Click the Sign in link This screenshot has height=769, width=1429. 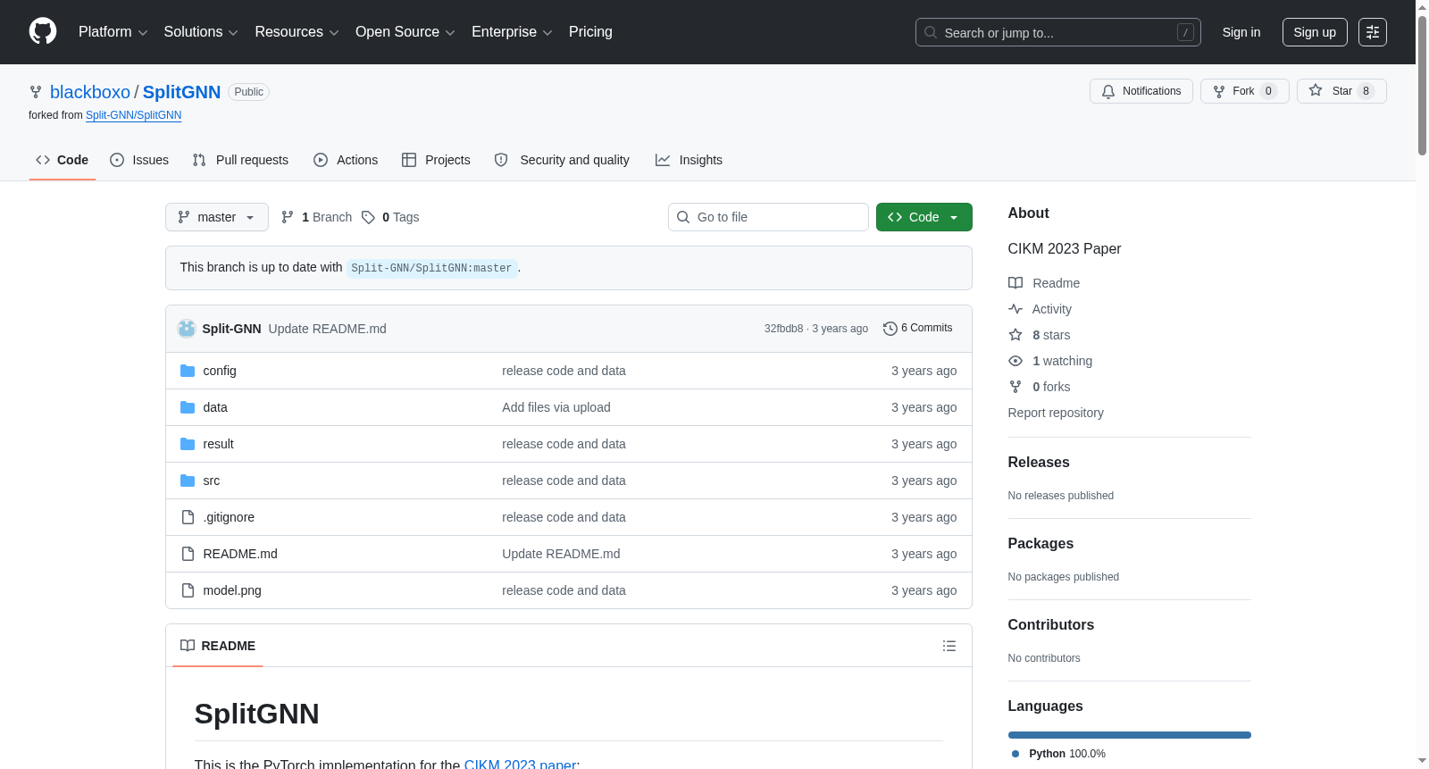1241,32
